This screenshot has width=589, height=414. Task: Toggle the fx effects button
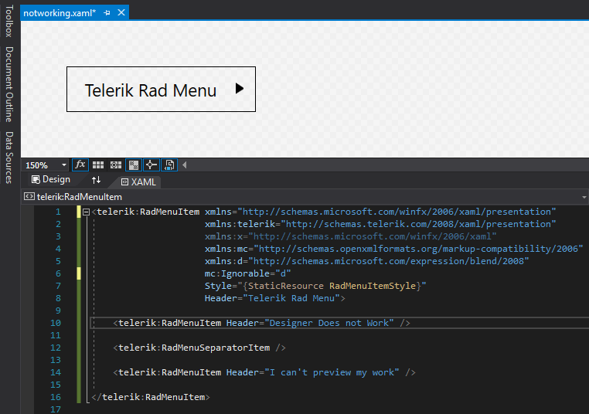tap(80, 165)
